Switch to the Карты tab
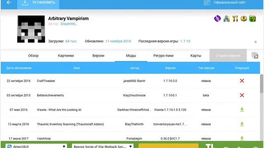 pyautogui.click(x=196, y=55)
